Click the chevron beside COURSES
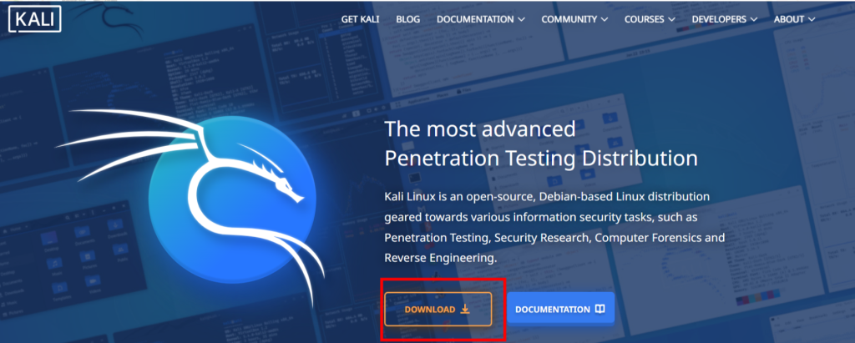Viewport: 855px width, 343px height. 672,20
